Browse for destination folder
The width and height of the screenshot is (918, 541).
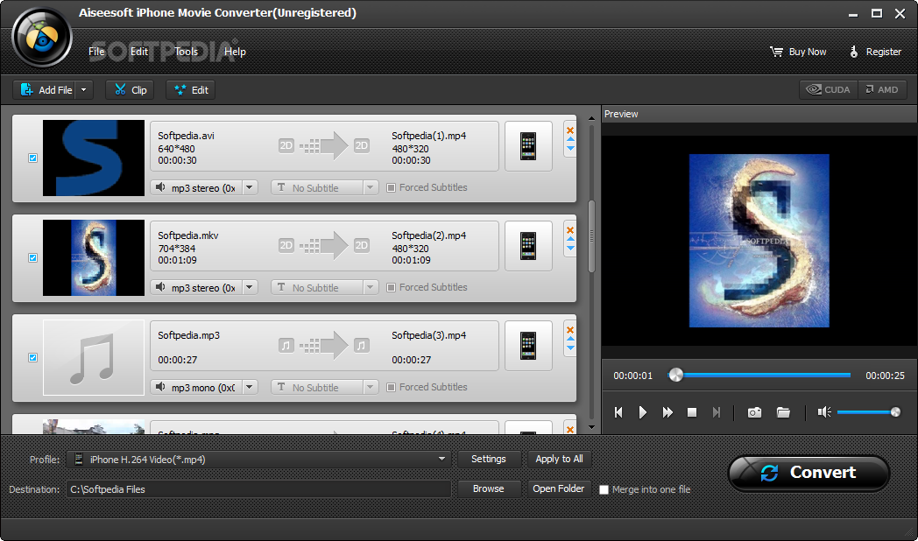pos(488,489)
